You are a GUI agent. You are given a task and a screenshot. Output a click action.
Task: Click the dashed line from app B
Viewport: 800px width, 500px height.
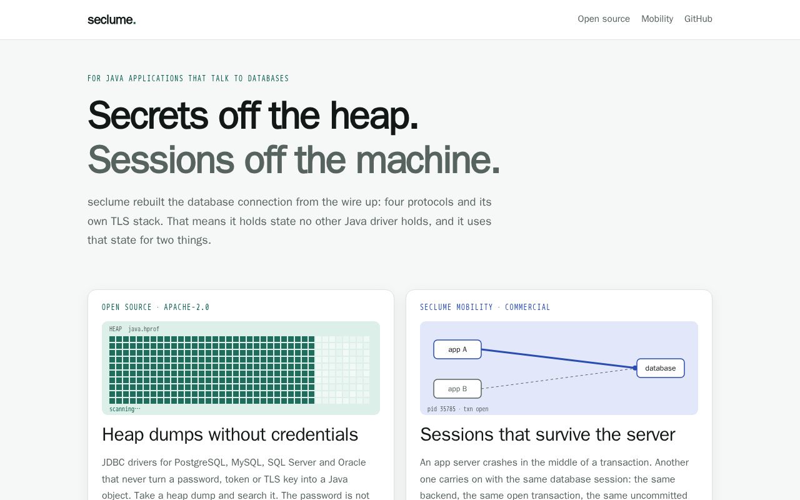[558, 379]
